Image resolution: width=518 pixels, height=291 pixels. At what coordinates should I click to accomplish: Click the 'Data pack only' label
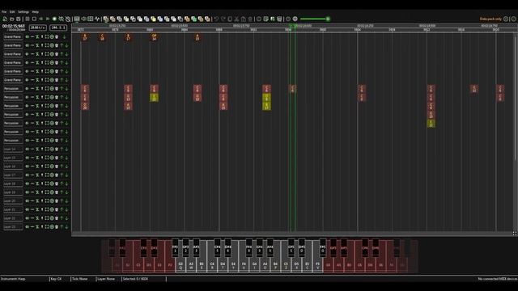point(490,19)
